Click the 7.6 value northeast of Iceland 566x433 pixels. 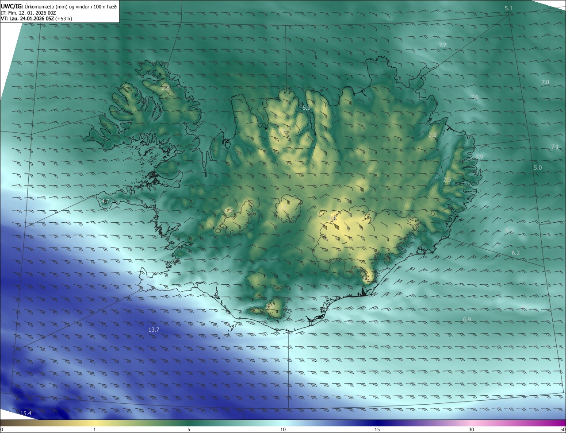[x=474, y=97]
